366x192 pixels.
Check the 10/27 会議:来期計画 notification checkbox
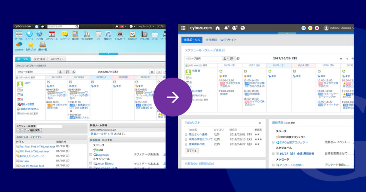click(273, 154)
